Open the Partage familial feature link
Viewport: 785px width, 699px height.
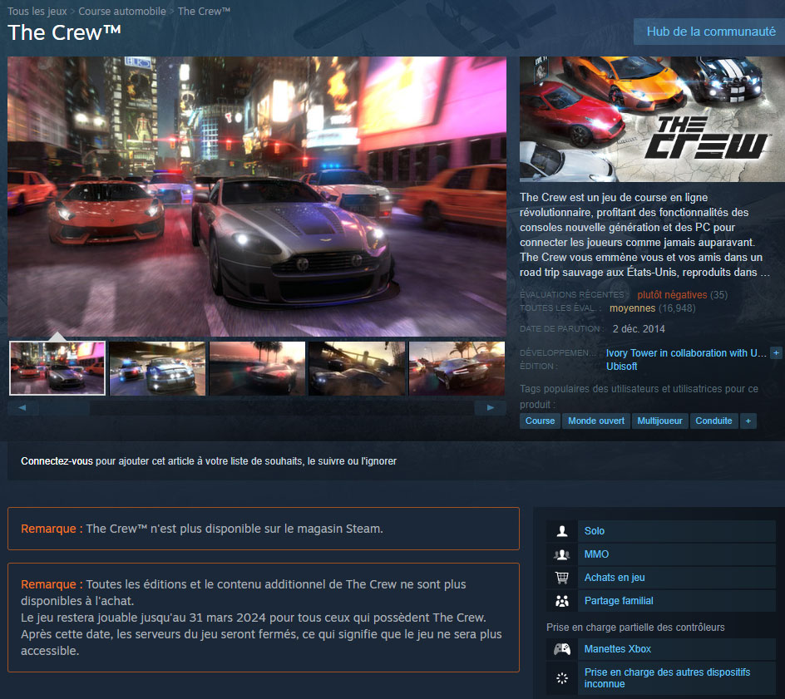click(x=619, y=600)
